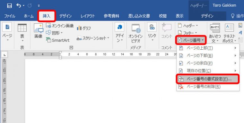Click the オンライン画像 button

pos(60,26)
